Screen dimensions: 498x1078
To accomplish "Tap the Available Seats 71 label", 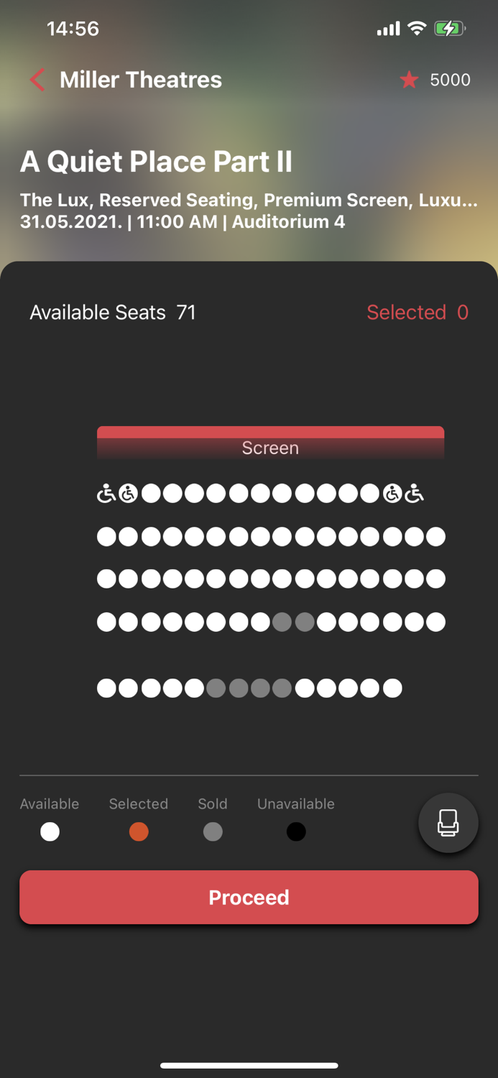I will [x=112, y=313].
